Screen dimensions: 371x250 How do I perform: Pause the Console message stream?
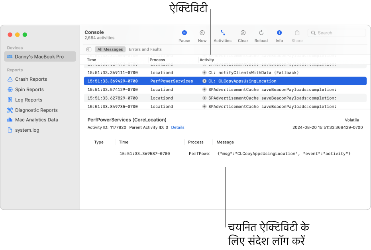click(x=185, y=33)
